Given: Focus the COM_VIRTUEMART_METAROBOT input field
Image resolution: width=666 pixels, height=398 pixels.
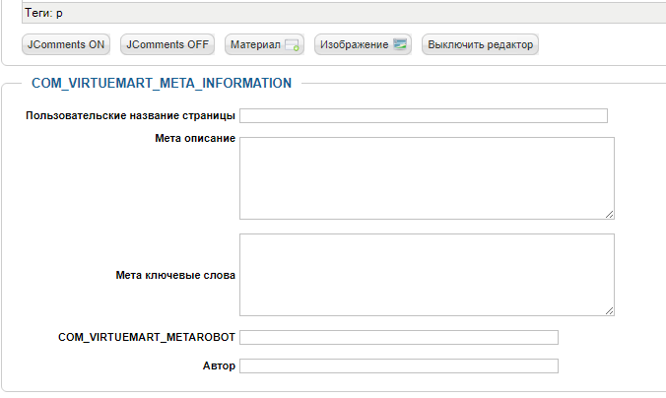Looking at the screenshot, I should (x=399, y=337).
